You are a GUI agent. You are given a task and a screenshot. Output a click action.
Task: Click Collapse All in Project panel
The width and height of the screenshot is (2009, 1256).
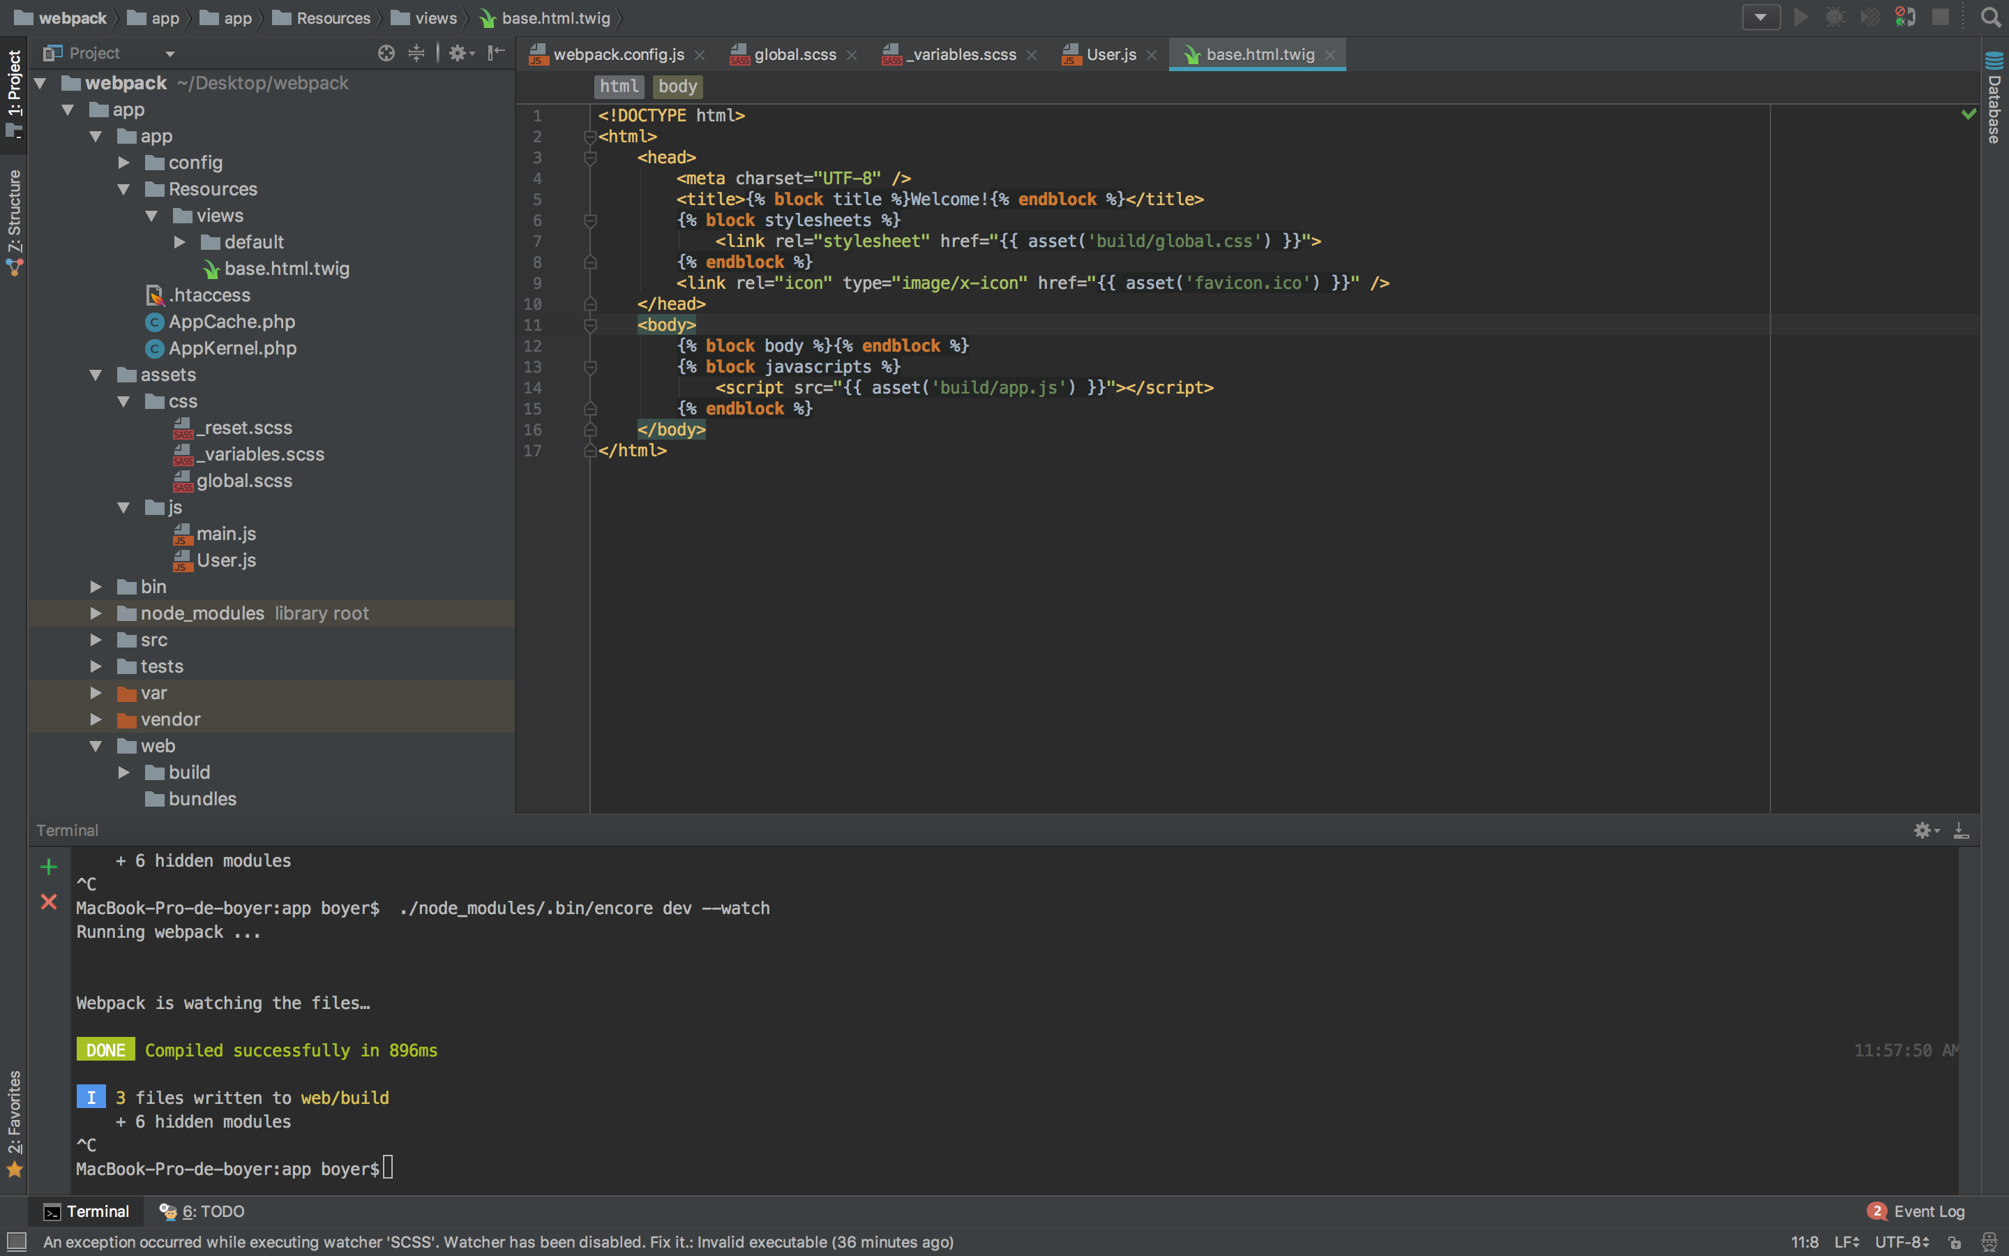tap(416, 53)
